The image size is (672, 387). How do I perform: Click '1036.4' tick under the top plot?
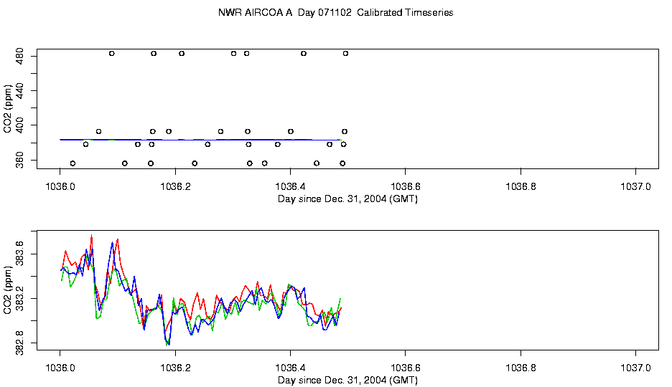tap(290, 186)
